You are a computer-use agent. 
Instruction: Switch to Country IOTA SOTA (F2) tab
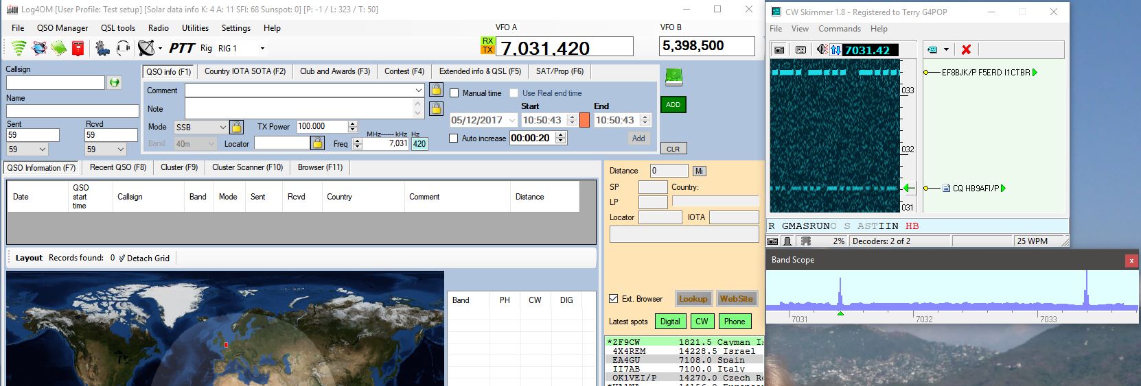point(245,71)
